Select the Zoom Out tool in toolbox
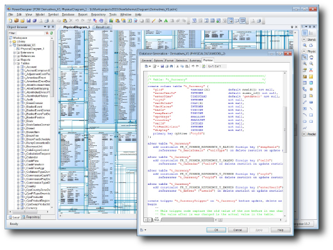 (x=311, y=63)
